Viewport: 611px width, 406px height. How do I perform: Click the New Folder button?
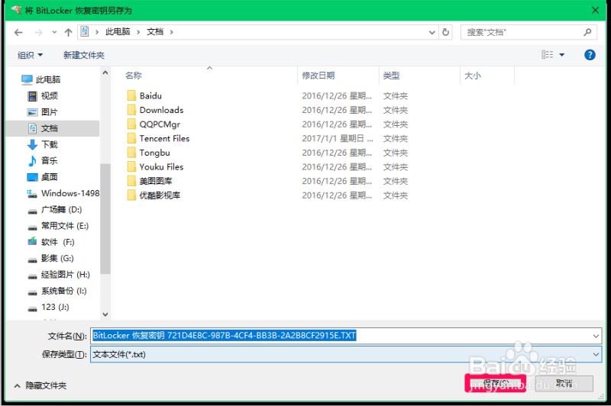[x=84, y=55]
